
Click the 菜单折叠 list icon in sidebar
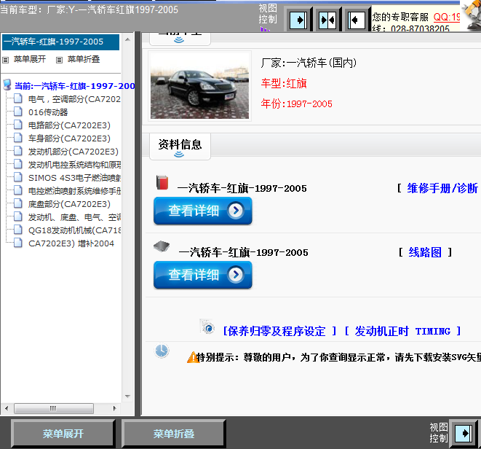click(x=59, y=60)
